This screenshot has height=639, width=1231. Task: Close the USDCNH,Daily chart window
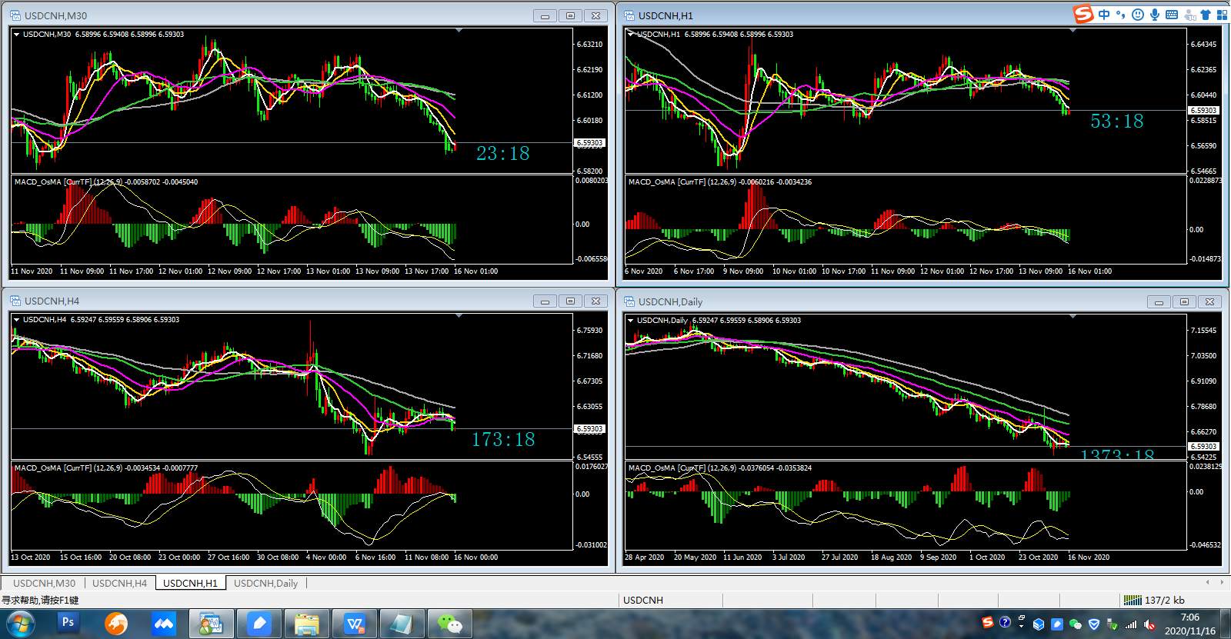(1210, 301)
